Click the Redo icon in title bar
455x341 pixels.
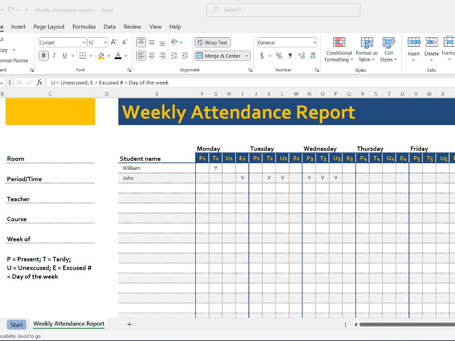point(11,10)
